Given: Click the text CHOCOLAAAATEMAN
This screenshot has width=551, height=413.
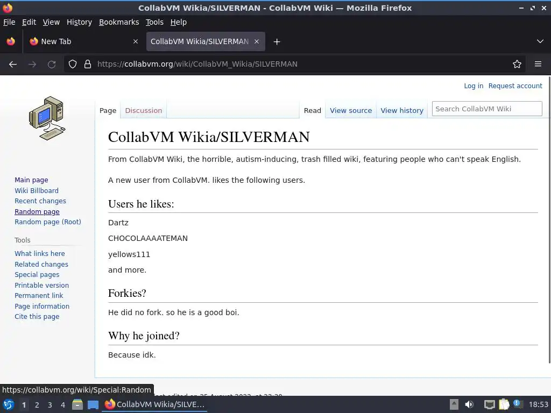Looking at the screenshot, I should point(148,238).
